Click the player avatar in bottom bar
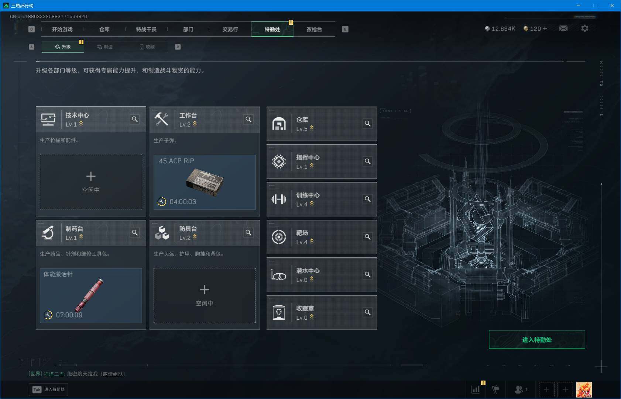Viewport: 621px width, 399px height. click(x=584, y=390)
